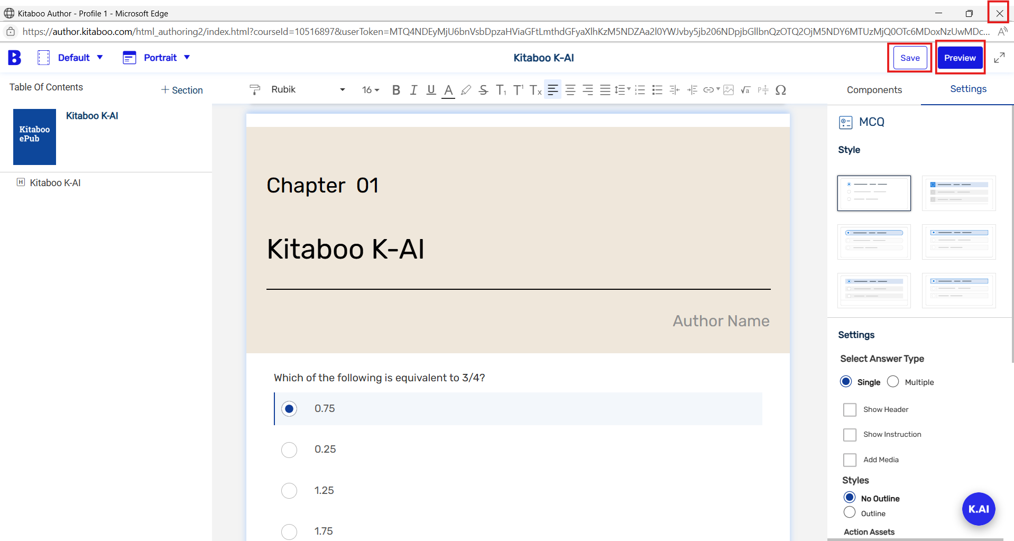Apply superscript formatting

click(x=518, y=90)
